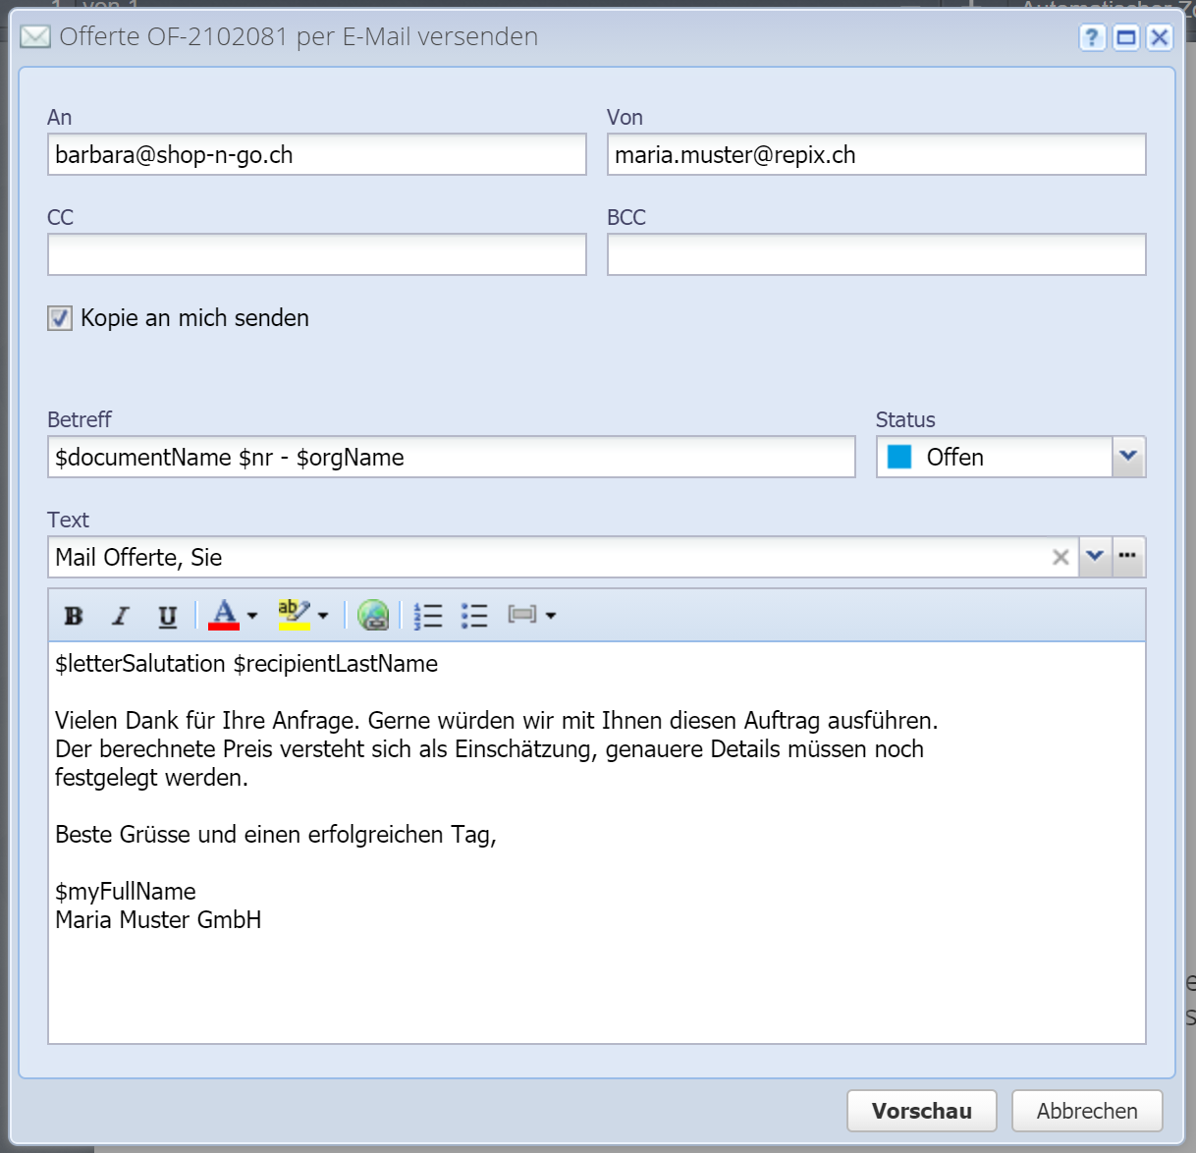This screenshot has height=1153, width=1196.
Task: Click the red font color swatch
Action: pyautogui.click(x=224, y=614)
